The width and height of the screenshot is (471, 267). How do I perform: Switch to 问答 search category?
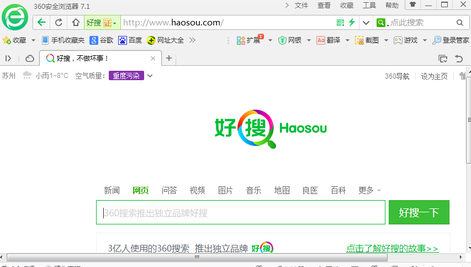click(x=169, y=190)
